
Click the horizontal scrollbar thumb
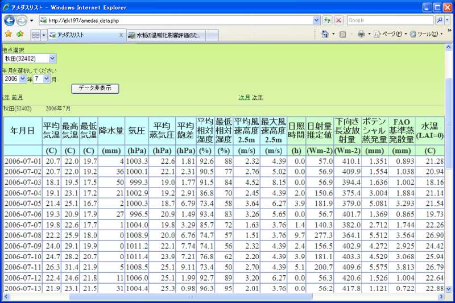[191, 296]
